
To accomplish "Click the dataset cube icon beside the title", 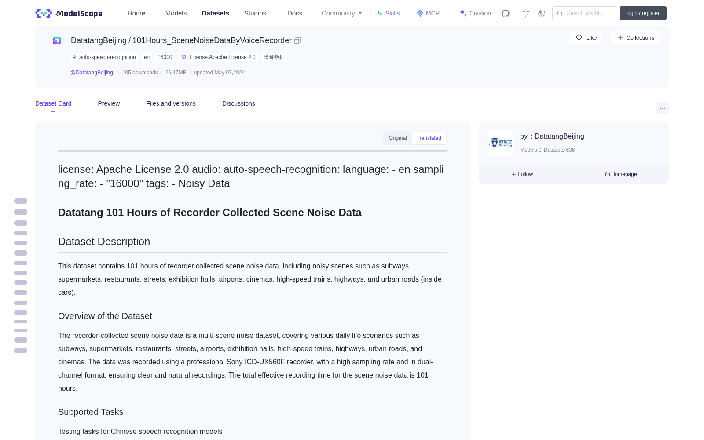I will click(x=57, y=40).
